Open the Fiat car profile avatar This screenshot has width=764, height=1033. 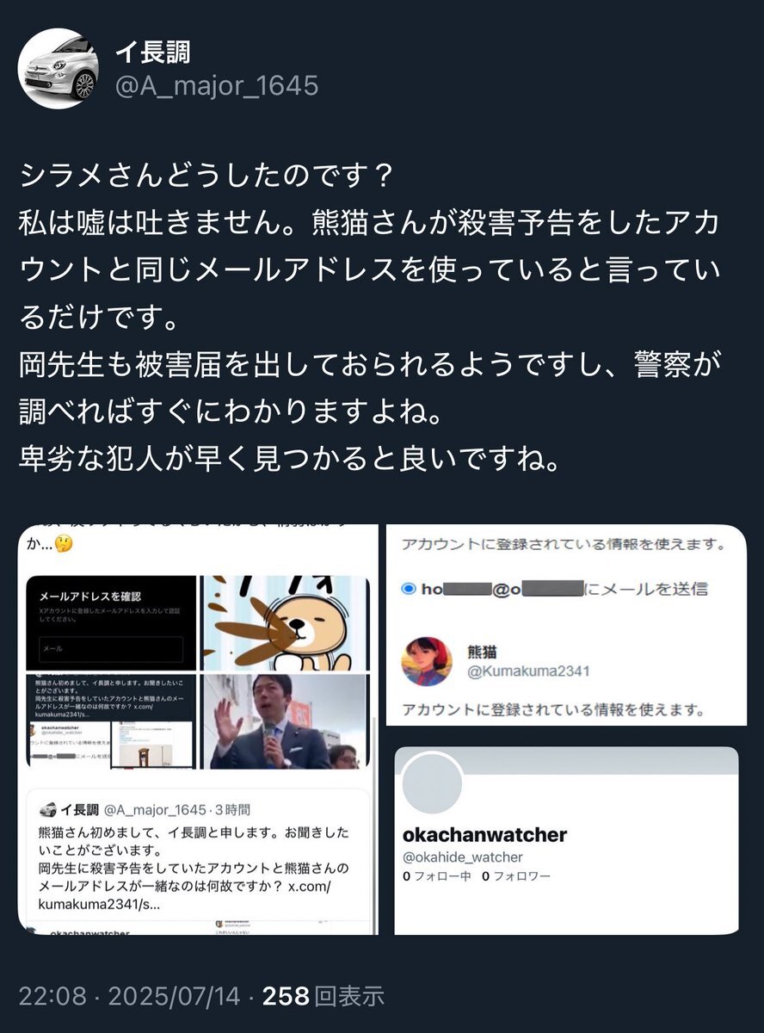[59, 69]
